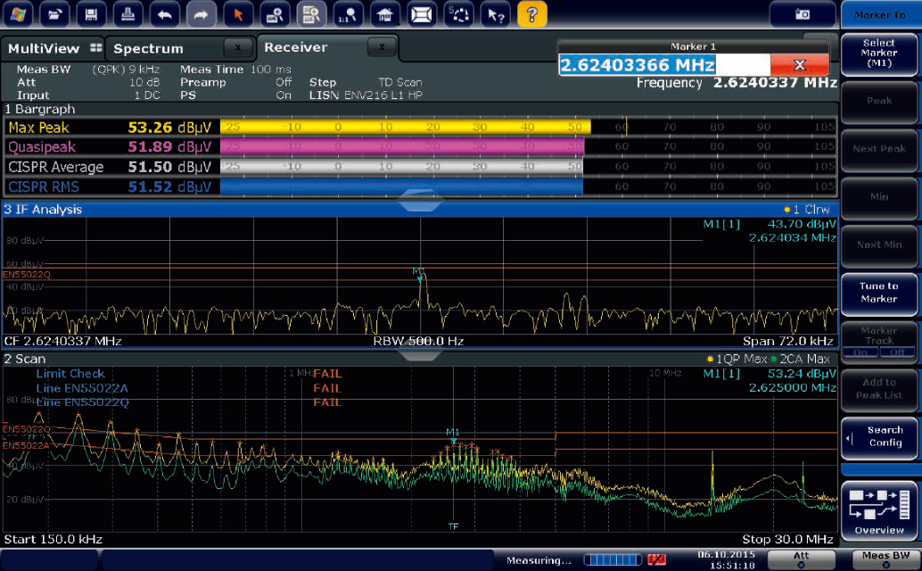The height and width of the screenshot is (571, 922).
Task: Close the Receiver tab
Action: coord(382,46)
